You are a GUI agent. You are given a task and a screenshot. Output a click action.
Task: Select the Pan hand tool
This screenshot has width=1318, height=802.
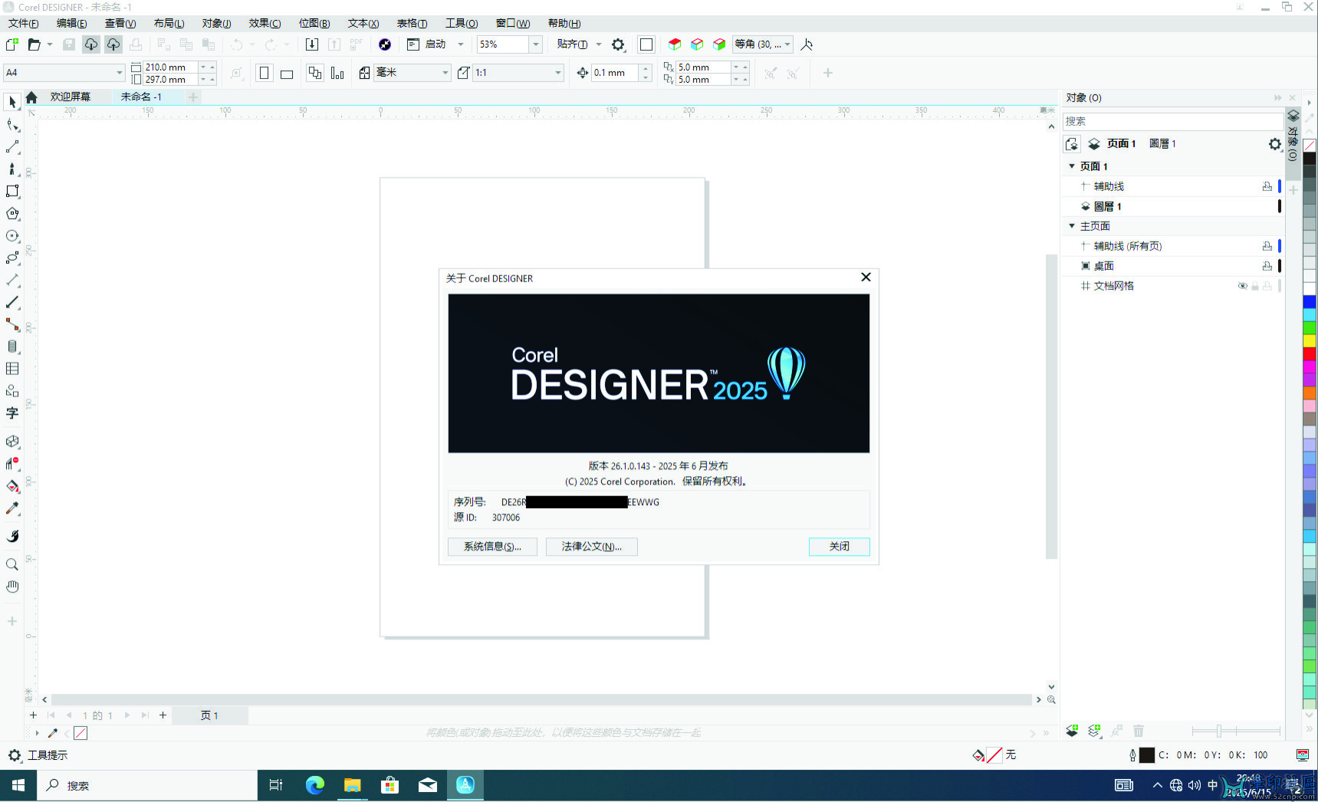pyautogui.click(x=12, y=587)
